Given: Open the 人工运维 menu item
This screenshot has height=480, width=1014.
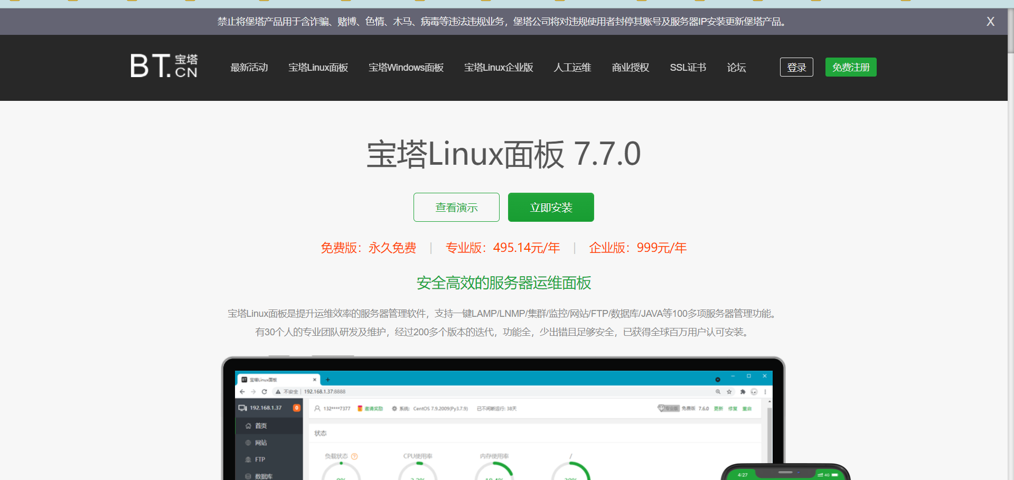Looking at the screenshot, I should [x=572, y=68].
